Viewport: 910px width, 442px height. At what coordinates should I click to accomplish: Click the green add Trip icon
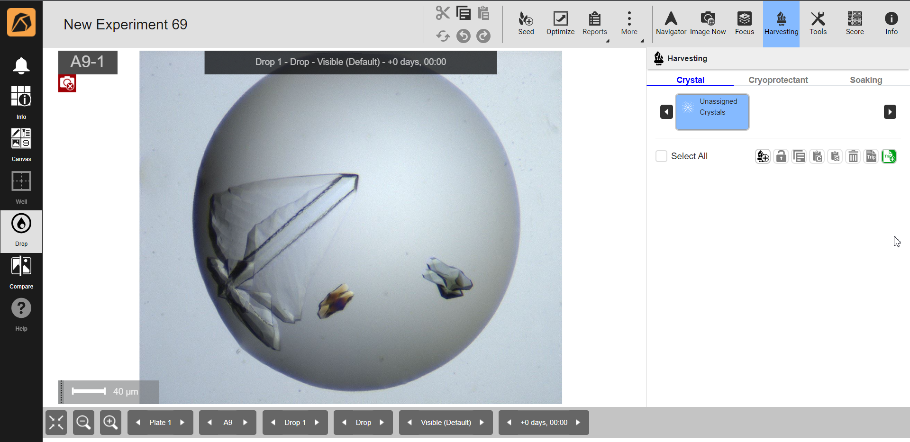(889, 156)
